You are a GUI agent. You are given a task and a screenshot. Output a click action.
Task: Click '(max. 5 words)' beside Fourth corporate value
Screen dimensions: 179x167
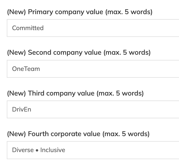pyautogui.click(x=126, y=134)
